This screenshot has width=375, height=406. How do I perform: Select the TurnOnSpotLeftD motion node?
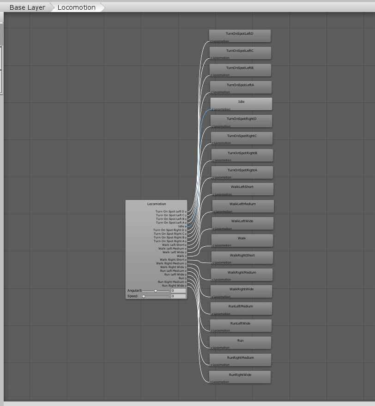(x=240, y=36)
